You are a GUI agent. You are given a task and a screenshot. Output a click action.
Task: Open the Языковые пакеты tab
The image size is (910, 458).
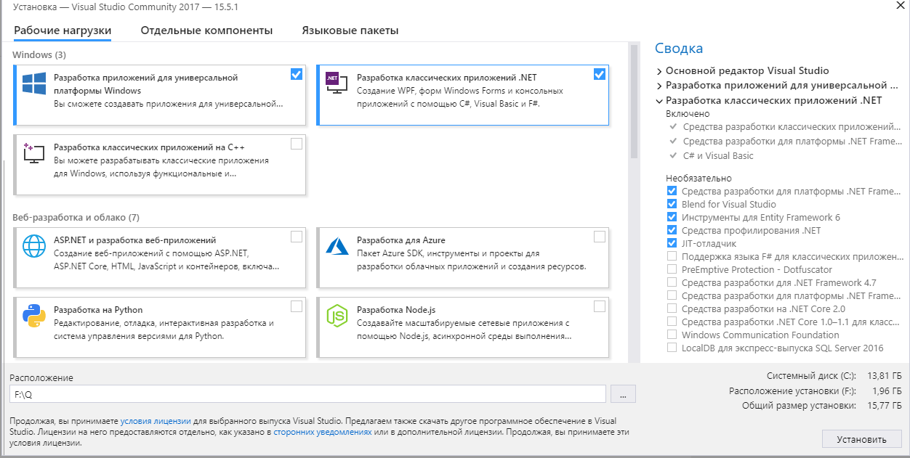[x=350, y=30]
